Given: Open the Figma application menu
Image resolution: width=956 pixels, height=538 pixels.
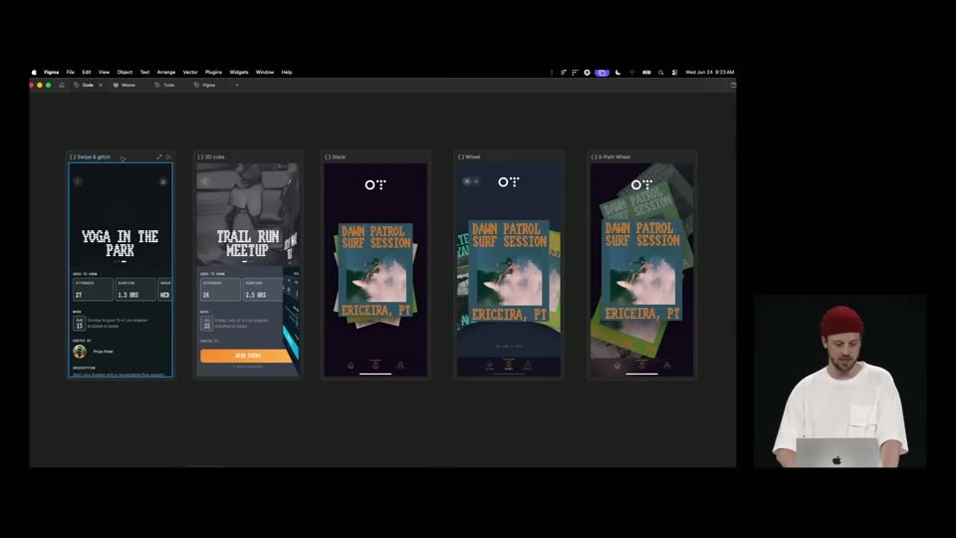Looking at the screenshot, I should pos(51,72).
